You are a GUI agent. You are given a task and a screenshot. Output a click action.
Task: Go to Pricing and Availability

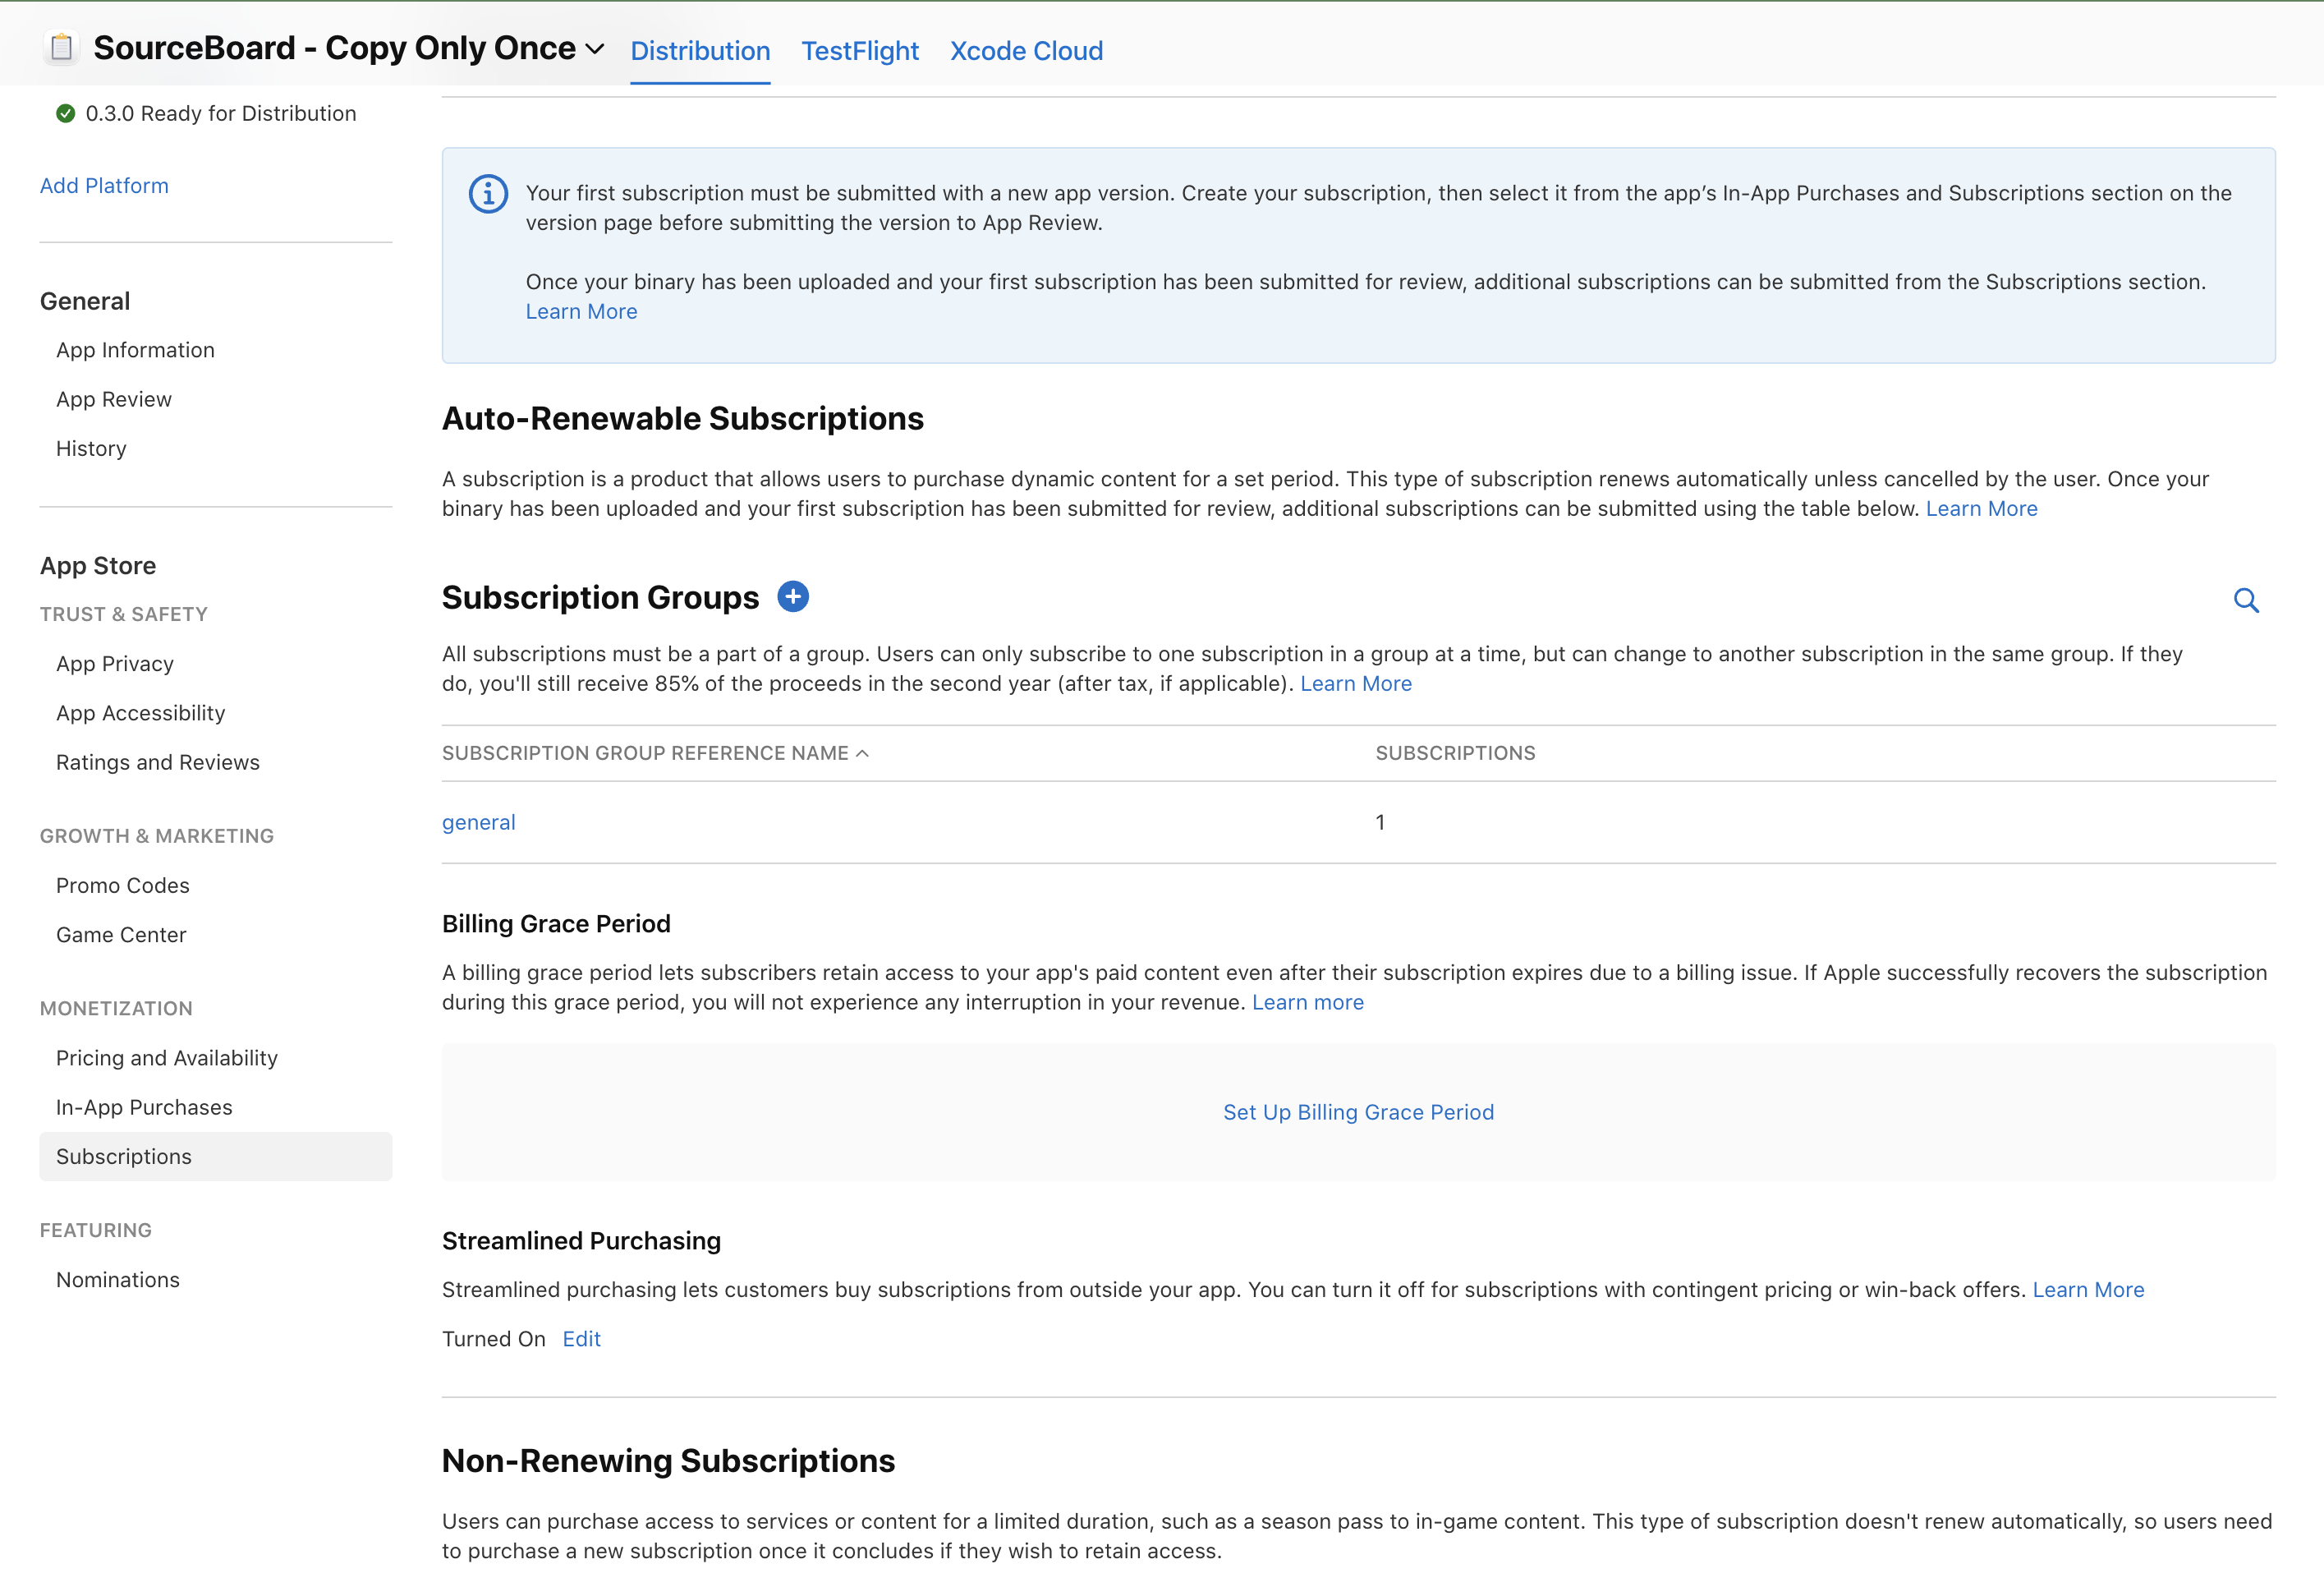(x=167, y=1058)
